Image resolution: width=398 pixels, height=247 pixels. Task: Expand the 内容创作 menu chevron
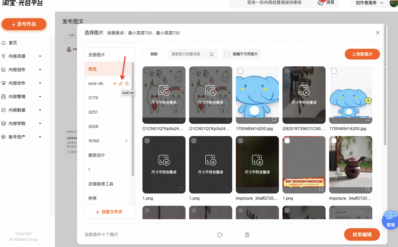click(x=40, y=70)
